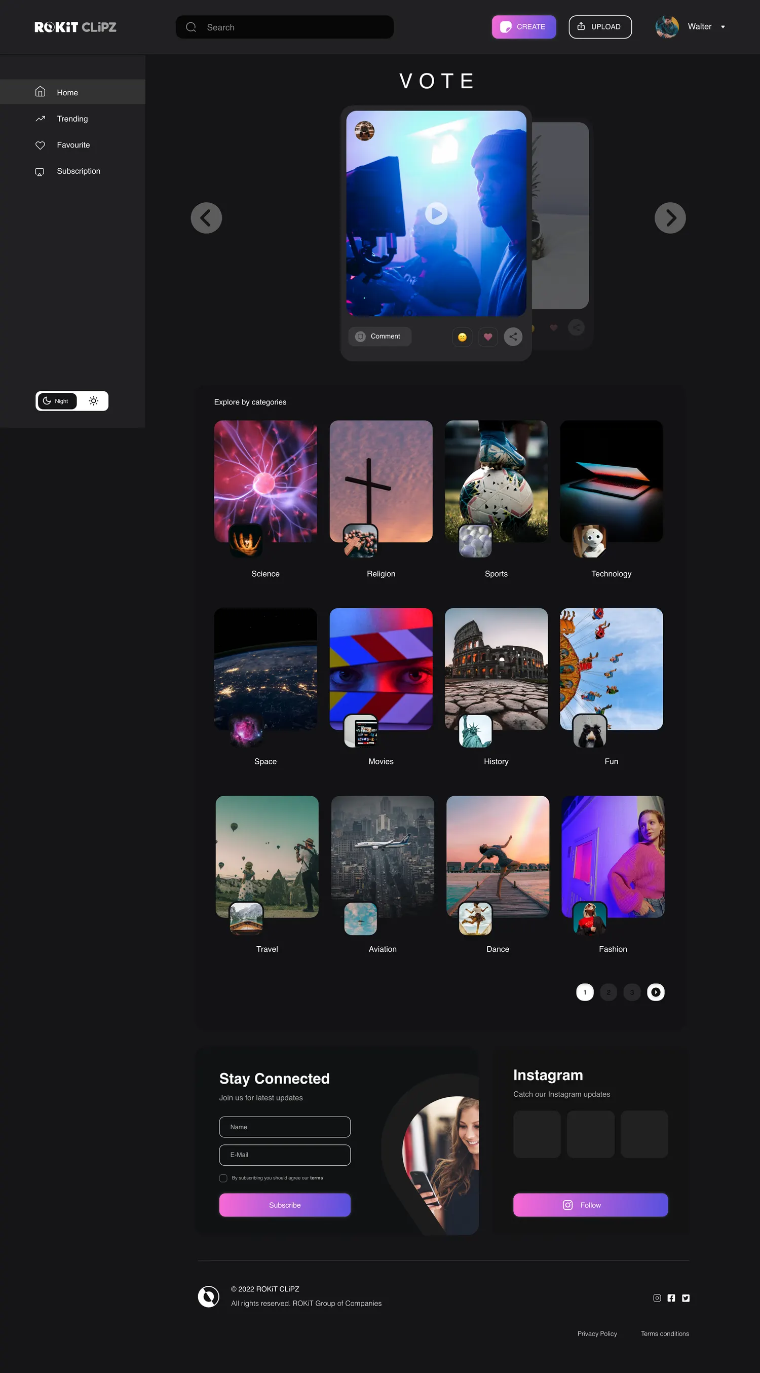Open Trending in the sidebar menu
The image size is (760, 1373).
tap(72, 118)
